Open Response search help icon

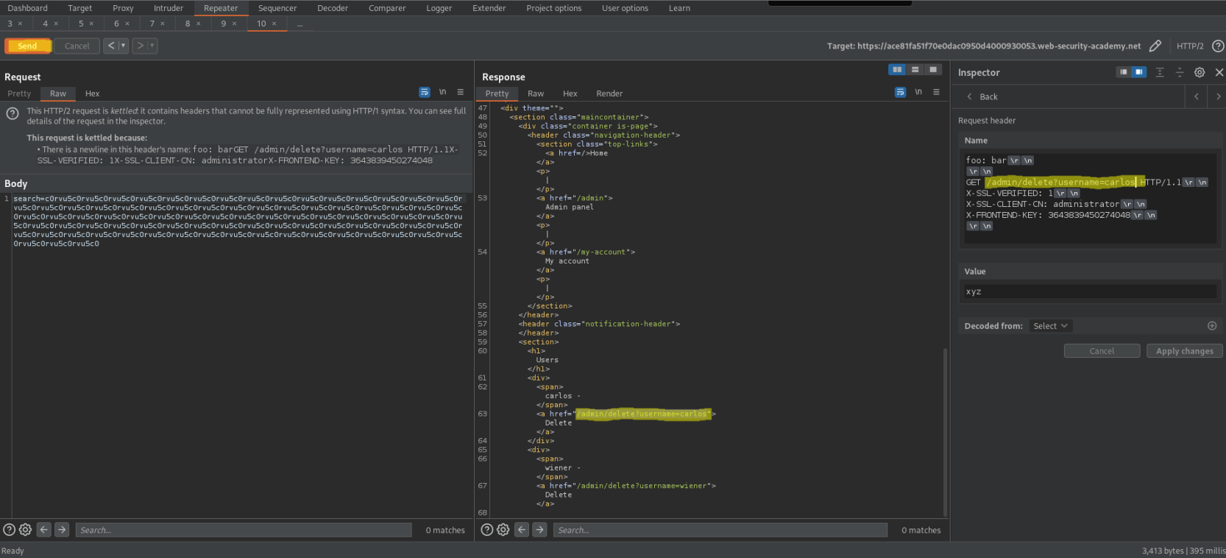486,529
